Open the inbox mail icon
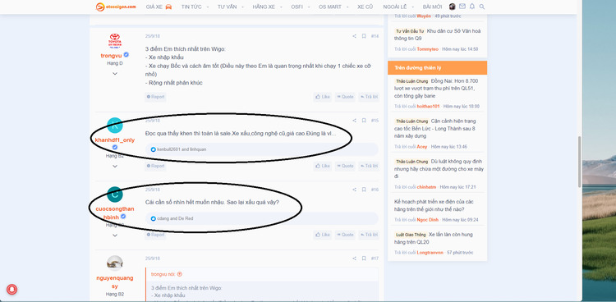Viewport: 616px width, 302px height. pyautogui.click(x=462, y=7)
